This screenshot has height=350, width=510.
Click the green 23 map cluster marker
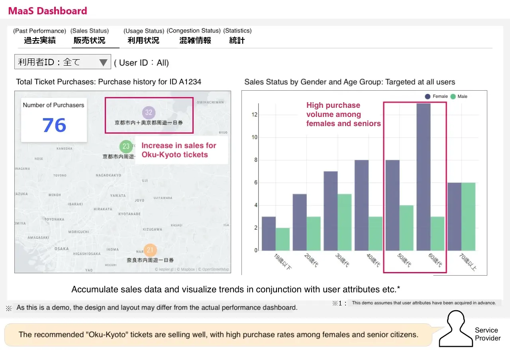click(126, 146)
